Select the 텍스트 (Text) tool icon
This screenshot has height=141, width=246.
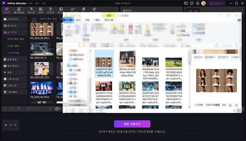tap(31, 10)
